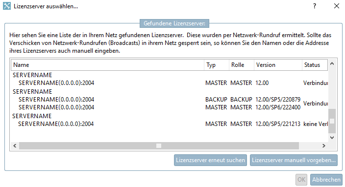Viewport: 345px width, 187px height.
Task: Click the greyed OK button
Action: click(x=301, y=180)
